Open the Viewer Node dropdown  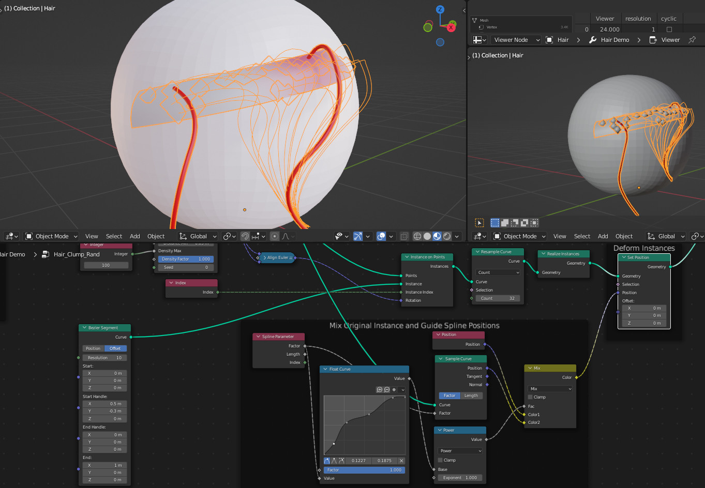click(515, 40)
